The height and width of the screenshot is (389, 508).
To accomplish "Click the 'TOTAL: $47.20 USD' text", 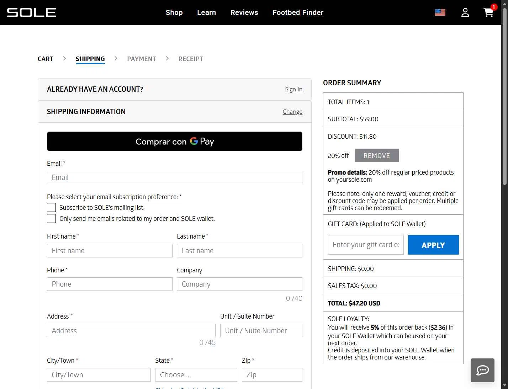I will coord(354,303).
